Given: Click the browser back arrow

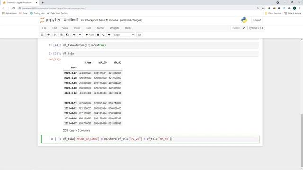Looking at the screenshot, I should (x=3, y=8).
